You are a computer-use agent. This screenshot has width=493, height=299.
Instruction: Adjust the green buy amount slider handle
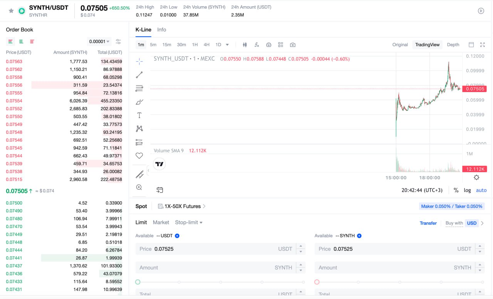point(138,282)
